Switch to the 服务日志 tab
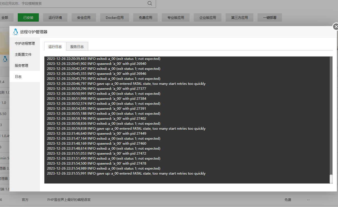 (x=77, y=47)
